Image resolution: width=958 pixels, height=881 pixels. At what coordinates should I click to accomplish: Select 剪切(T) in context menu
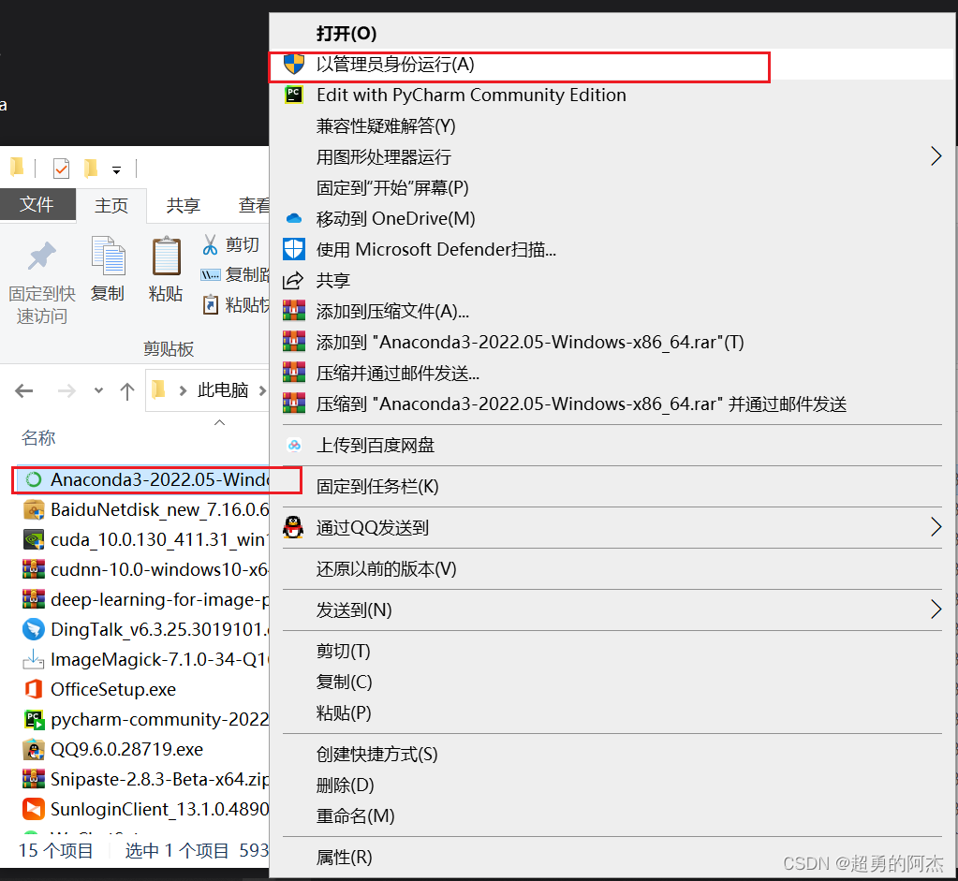(344, 652)
